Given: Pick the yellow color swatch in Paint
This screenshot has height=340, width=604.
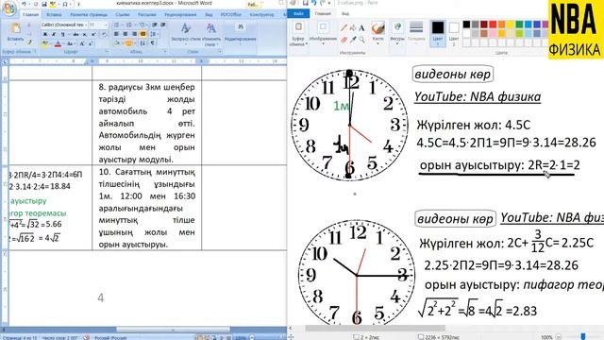Looking at the screenshot, I should click(x=511, y=25).
